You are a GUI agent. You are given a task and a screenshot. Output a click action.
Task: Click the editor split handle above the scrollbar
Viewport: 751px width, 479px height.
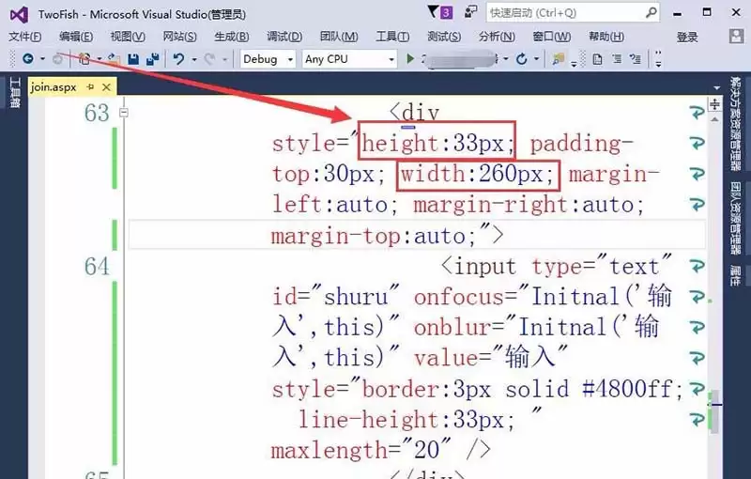pyautogui.click(x=714, y=104)
